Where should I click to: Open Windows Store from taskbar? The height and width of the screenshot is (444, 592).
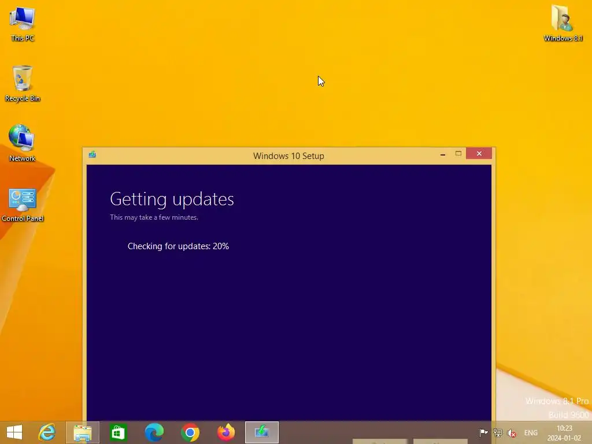click(x=118, y=432)
